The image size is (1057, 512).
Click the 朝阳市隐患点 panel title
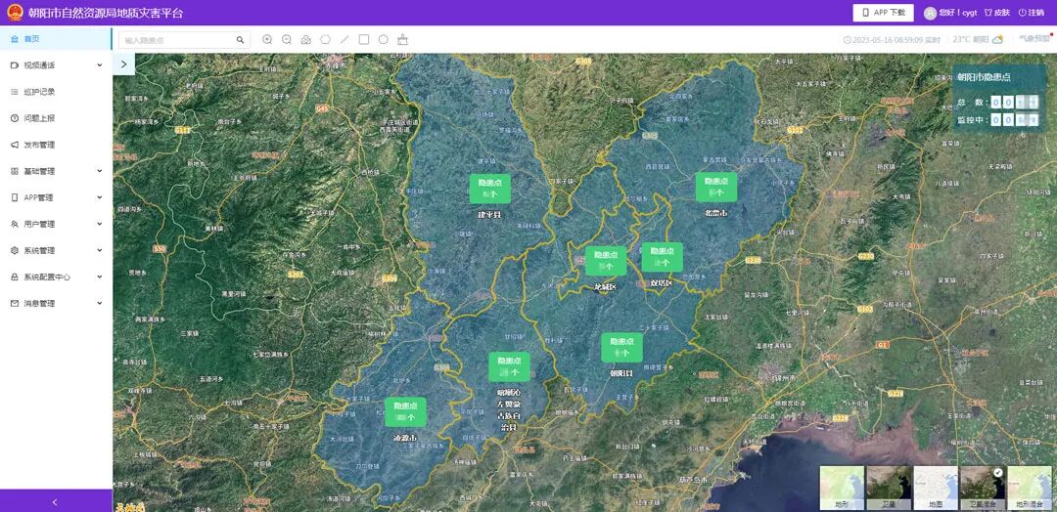[984, 77]
